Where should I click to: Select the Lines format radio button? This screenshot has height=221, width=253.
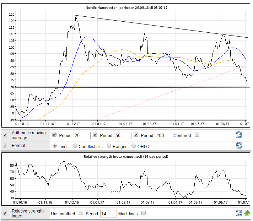(55, 146)
